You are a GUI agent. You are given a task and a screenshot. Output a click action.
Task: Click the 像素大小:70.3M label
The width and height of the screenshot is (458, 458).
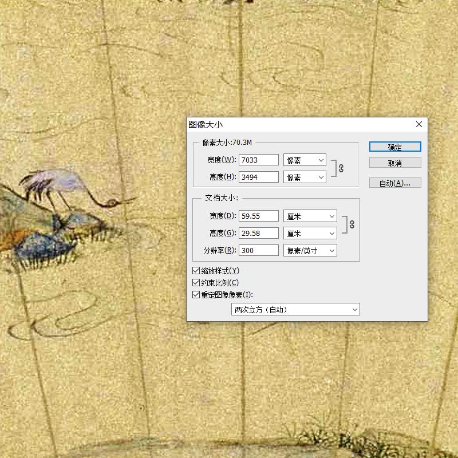[x=227, y=143]
